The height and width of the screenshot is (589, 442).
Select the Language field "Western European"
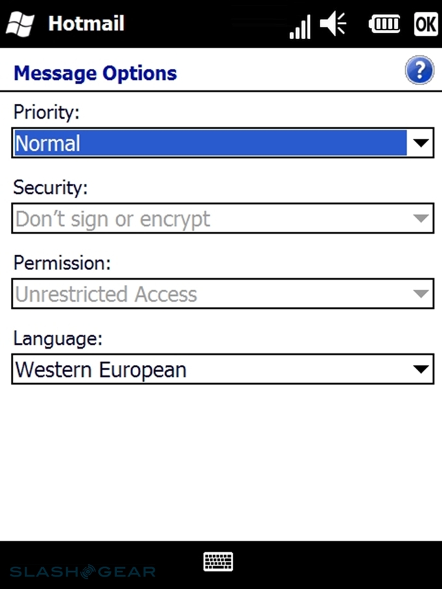pyautogui.click(x=209, y=370)
